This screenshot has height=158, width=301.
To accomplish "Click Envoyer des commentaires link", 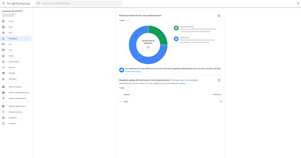I will 185,80.
